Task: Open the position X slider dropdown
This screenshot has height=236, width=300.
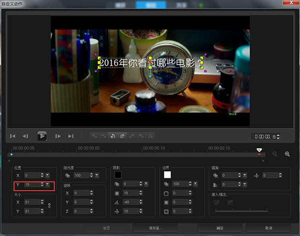Action: (47, 175)
